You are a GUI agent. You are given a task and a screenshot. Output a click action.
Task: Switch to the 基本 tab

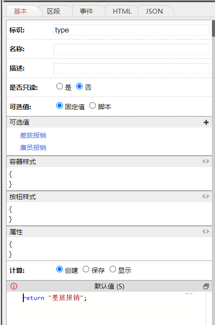pos(20,11)
